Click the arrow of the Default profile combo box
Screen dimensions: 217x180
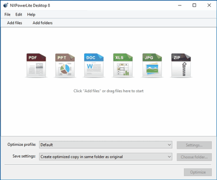169,145
